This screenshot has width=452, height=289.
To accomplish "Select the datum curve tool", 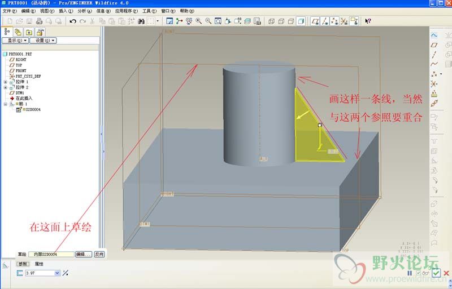I will coord(434,64).
